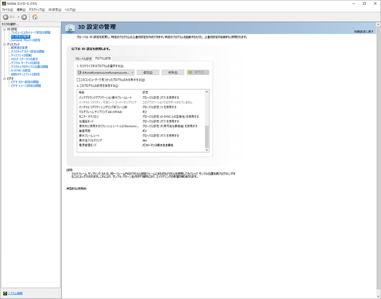This screenshot has height=299, width=381.
Task: Click the Home toolbar icon
Action: click(x=35, y=17)
